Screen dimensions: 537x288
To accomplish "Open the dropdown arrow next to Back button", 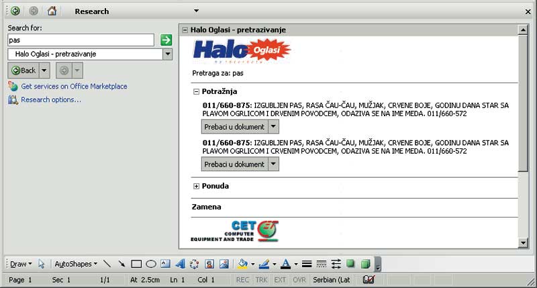I will coord(44,70).
